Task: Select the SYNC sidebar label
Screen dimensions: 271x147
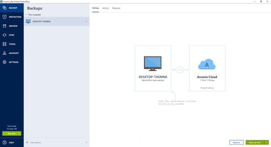Action: pos(12,35)
